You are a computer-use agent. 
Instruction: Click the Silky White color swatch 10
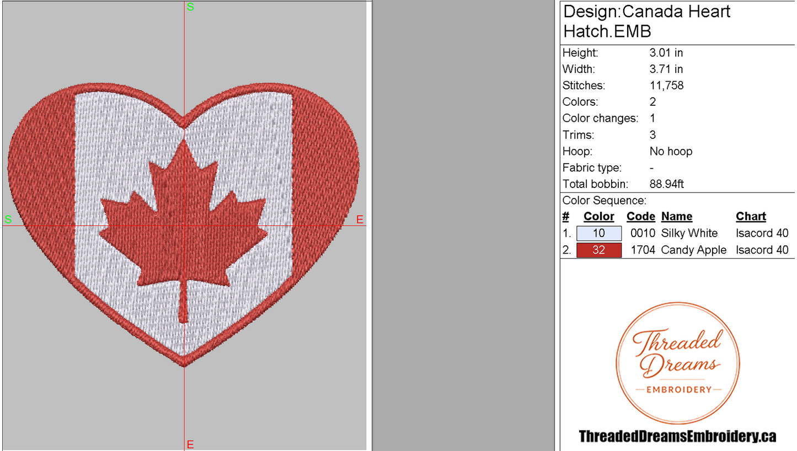[x=599, y=233]
